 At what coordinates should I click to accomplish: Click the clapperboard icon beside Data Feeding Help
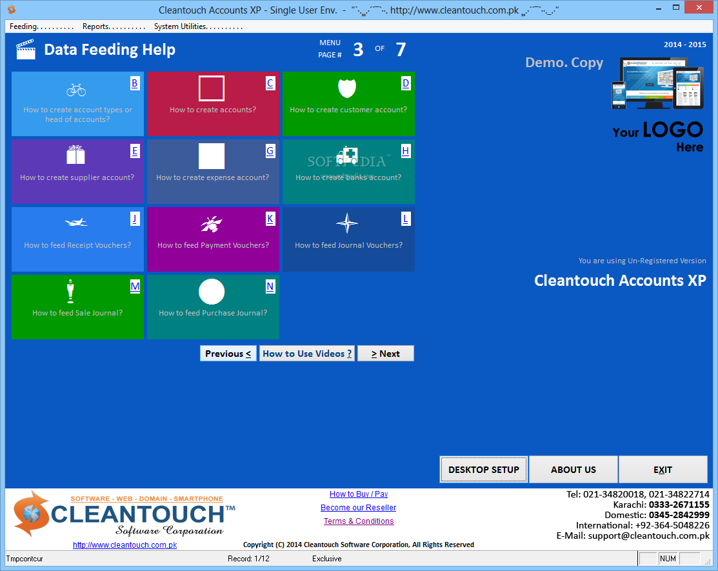coord(26,50)
